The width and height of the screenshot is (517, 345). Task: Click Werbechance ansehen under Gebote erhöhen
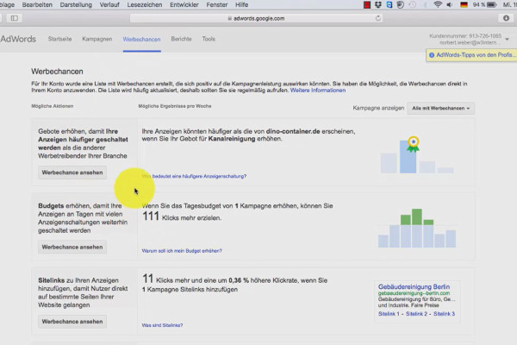72,172
